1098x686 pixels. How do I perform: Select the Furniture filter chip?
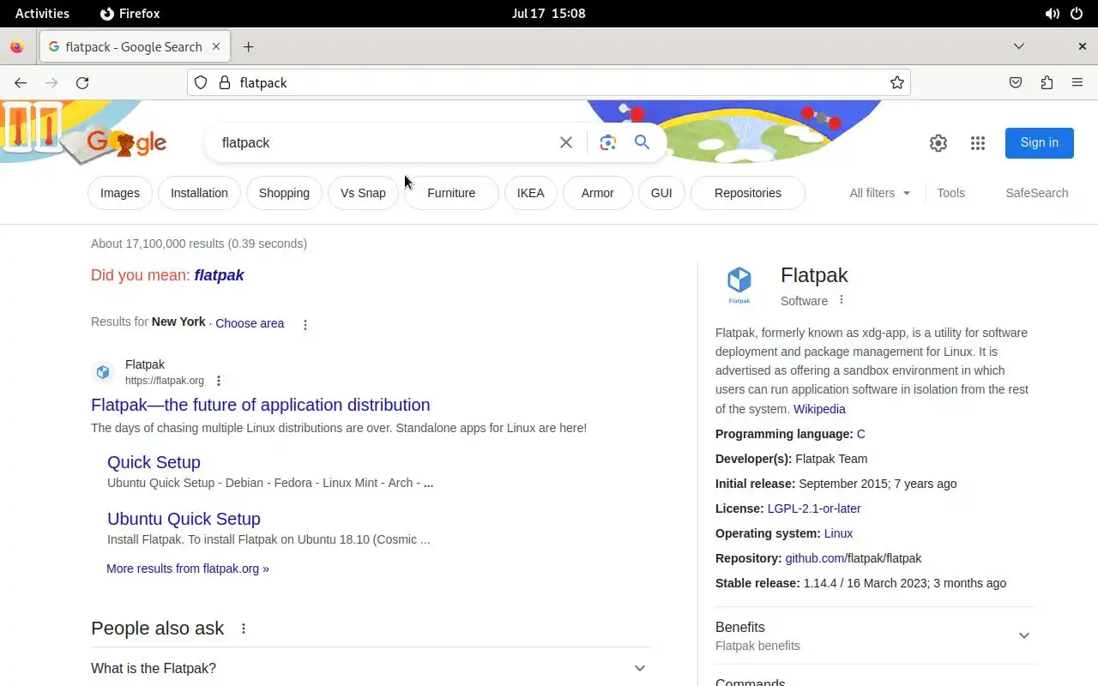click(x=451, y=193)
